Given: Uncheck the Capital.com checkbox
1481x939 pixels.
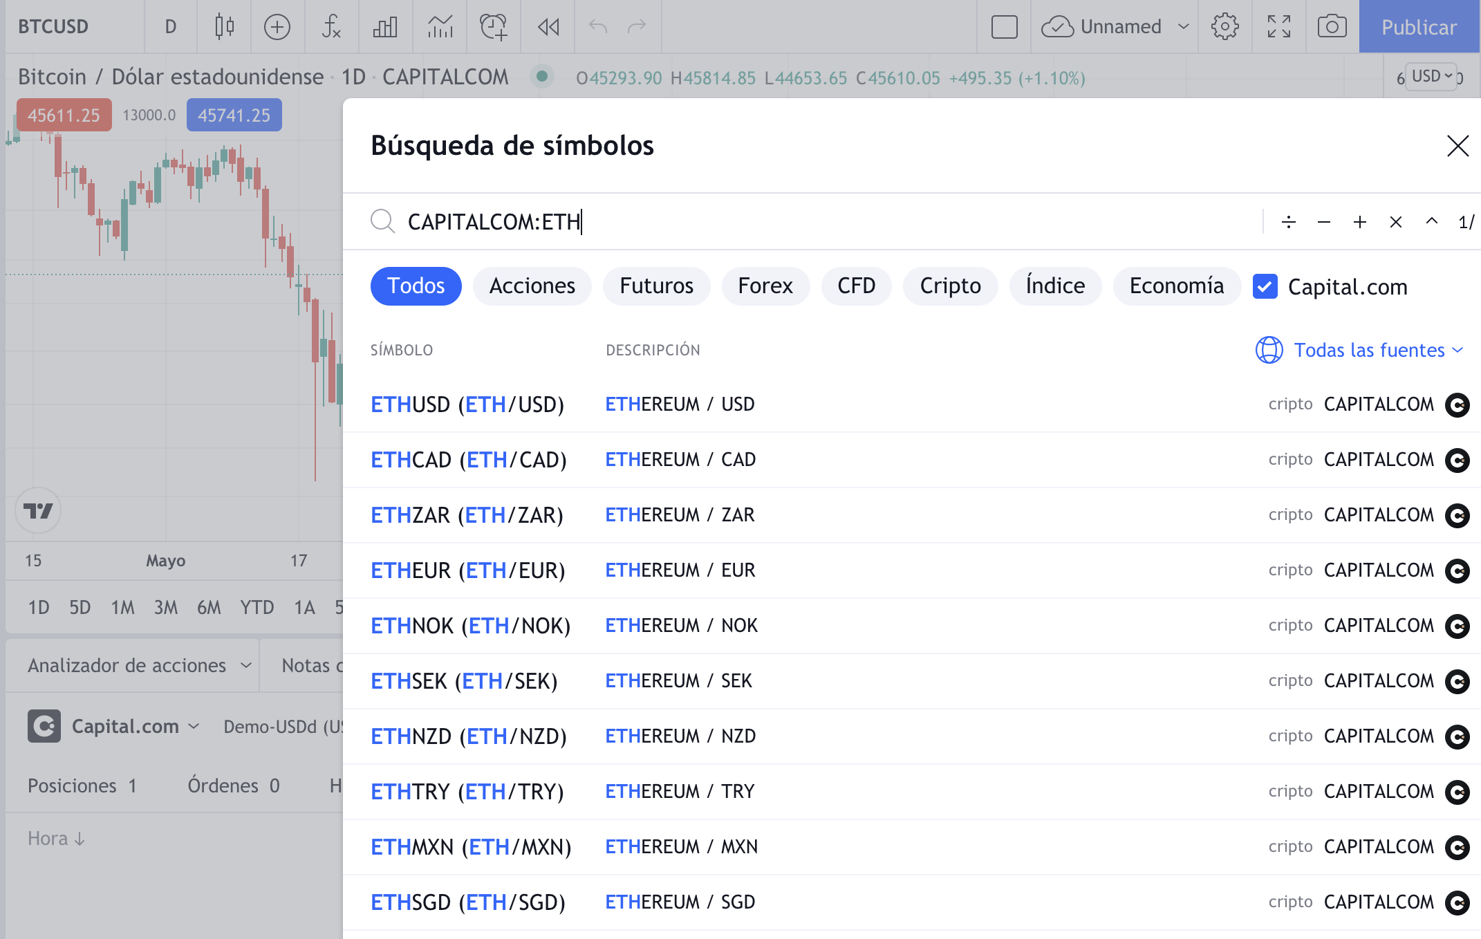Looking at the screenshot, I should pos(1265,286).
